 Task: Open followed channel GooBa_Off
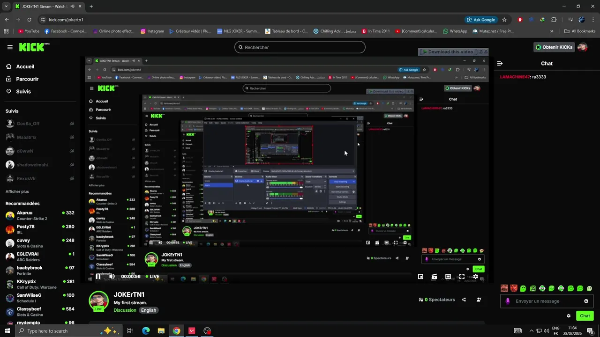(x=40, y=124)
